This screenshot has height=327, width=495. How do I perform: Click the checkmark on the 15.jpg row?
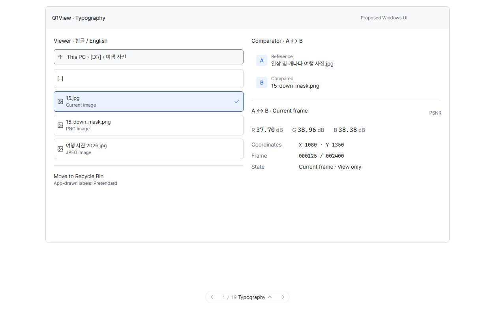[237, 101]
